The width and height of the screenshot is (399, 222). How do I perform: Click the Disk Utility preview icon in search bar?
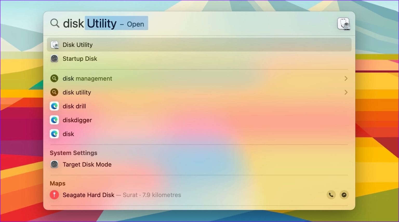point(344,24)
